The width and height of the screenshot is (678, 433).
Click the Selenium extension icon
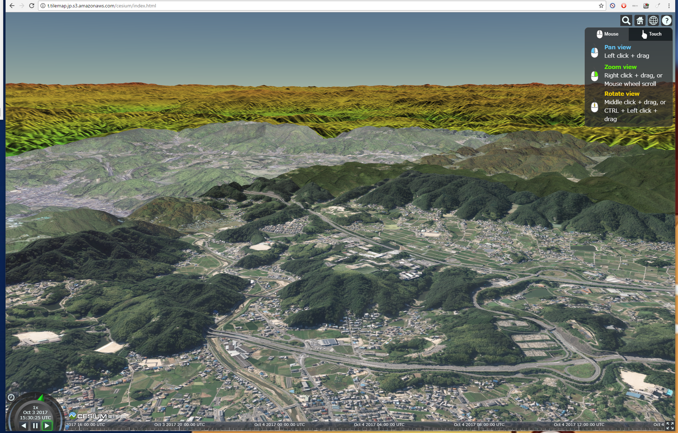point(646,6)
